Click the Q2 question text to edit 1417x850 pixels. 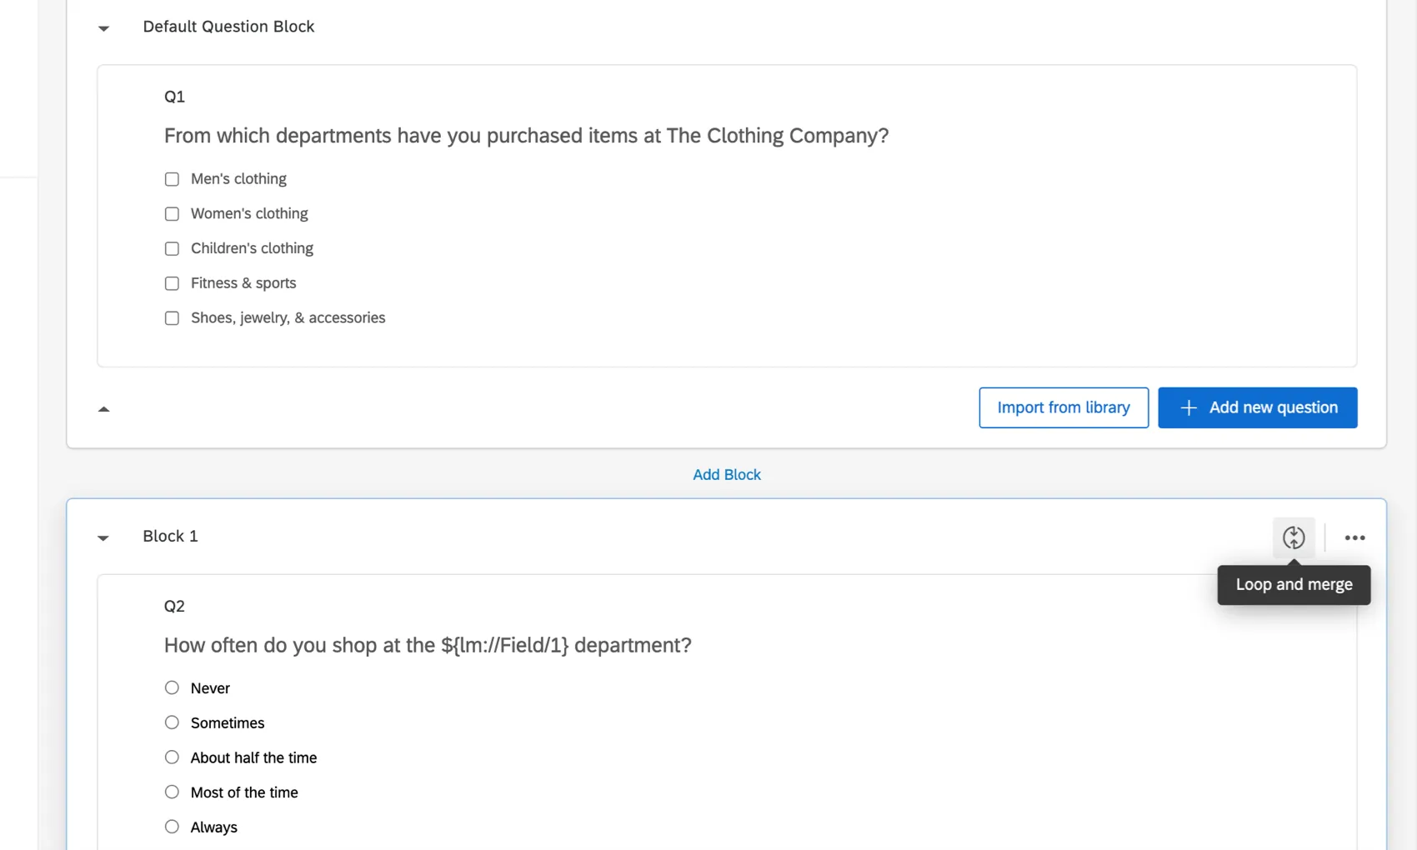427,644
